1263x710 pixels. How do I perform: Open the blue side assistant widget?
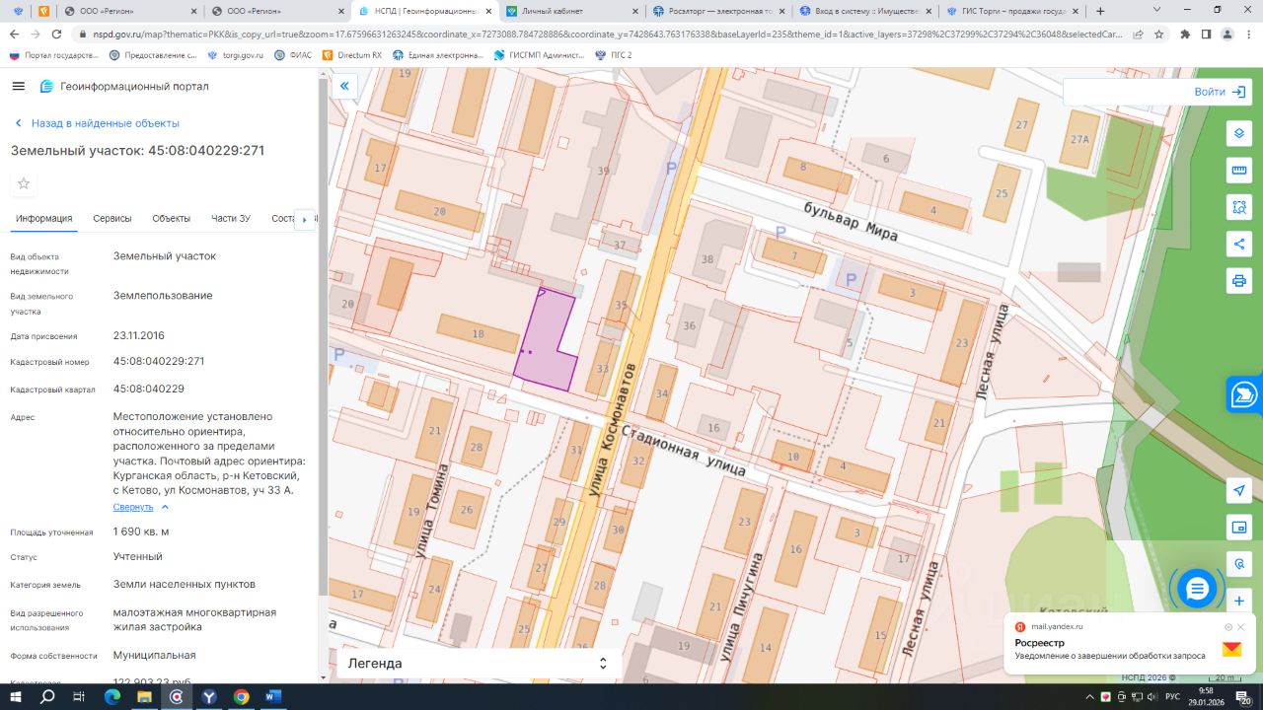tap(1245, 394)
